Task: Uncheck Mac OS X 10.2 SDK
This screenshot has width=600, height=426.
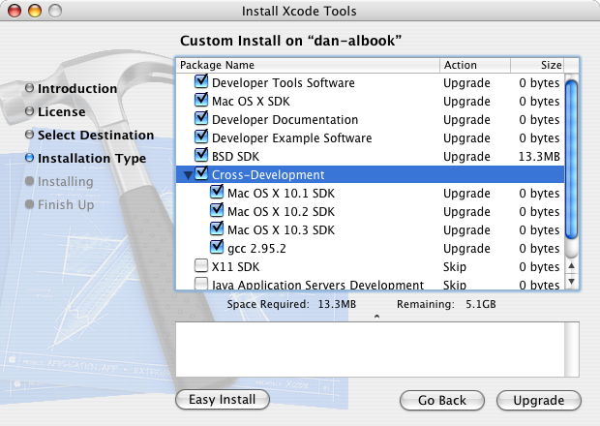Action: click(217, 211)
